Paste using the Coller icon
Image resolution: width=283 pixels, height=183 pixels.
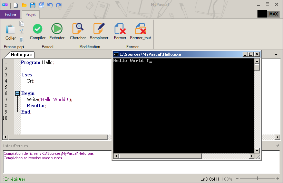(11, 32)
